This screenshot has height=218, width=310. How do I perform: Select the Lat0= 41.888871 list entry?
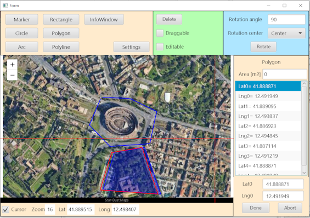click(268, 86)
